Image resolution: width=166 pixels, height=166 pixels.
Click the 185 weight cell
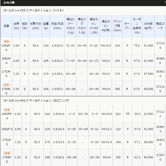click(x=47, y=157)
